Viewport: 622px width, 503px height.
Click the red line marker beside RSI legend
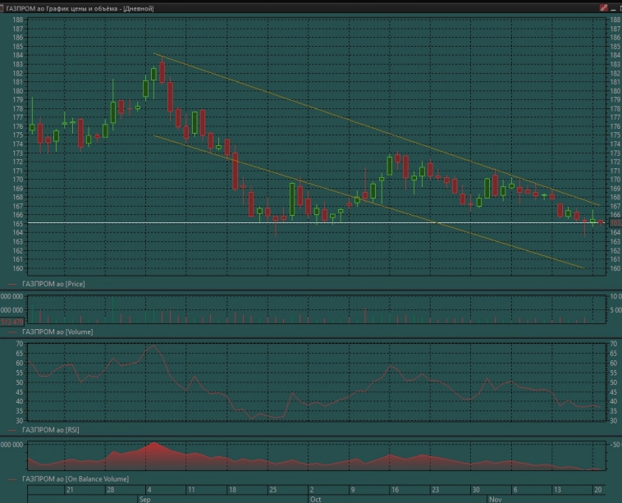coord(11,430)
